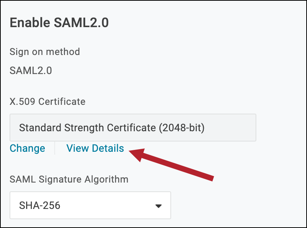Click the word "Details" in View Details
Image resolution: width=307 pixels, height=228 pixels.
(x=108, y=148)
